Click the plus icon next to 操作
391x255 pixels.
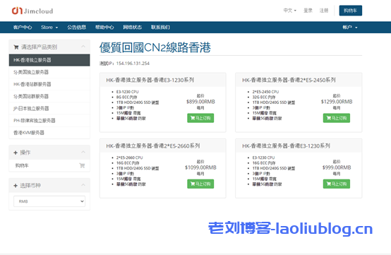16,153
